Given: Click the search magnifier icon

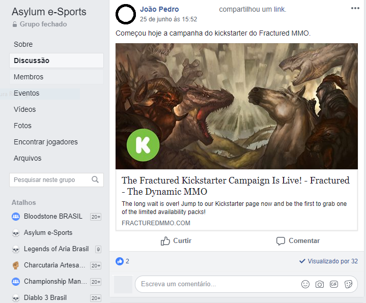Looking at the screenshot, I should pos(95,179).
